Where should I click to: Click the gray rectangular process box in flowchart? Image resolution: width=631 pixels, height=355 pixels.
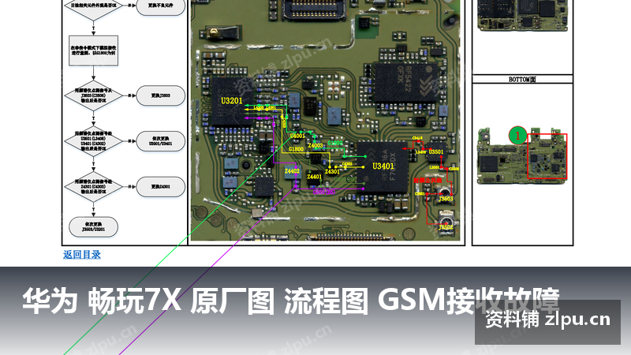click(x=93, y=50)
